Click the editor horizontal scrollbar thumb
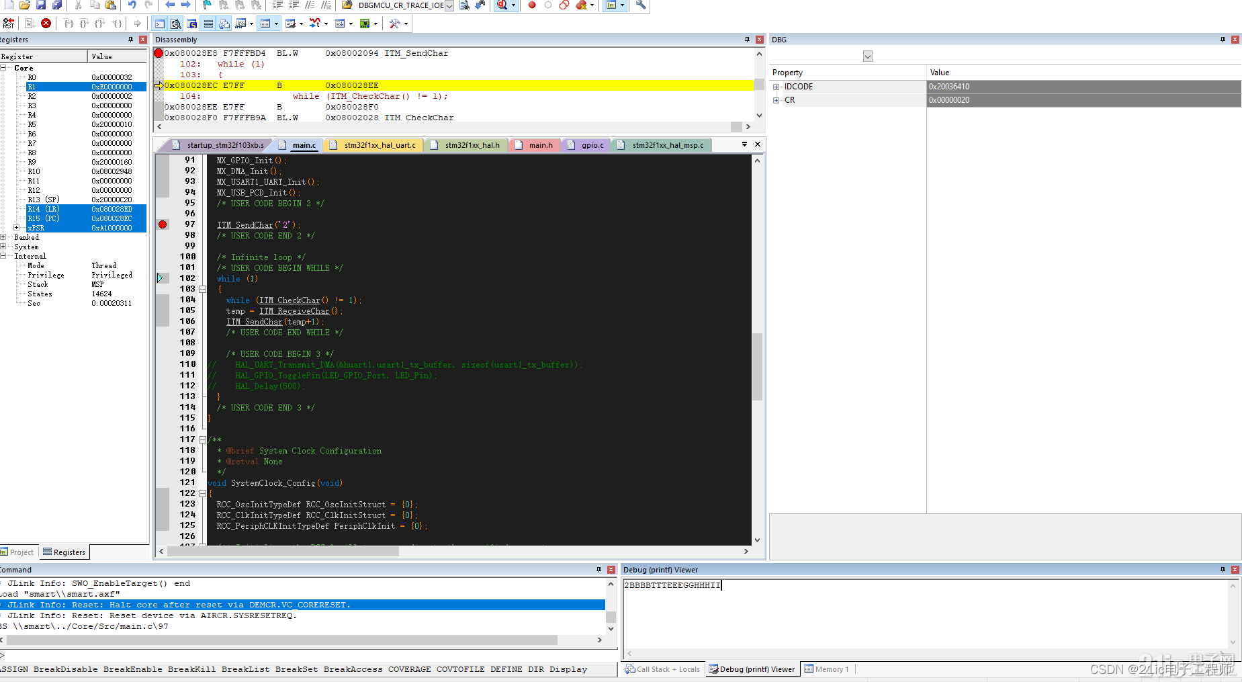 [x=283, y=552]
